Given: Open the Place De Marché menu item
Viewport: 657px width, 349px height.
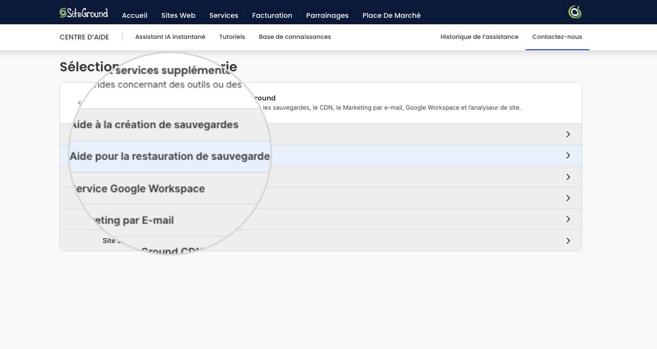Looking at the screenshot, I should click(391, 16).
